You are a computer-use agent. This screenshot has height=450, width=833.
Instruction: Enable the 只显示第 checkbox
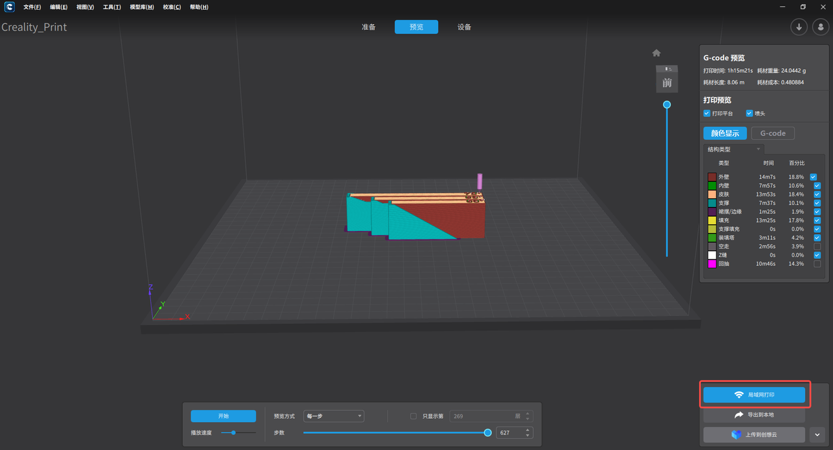pos(413,416)
